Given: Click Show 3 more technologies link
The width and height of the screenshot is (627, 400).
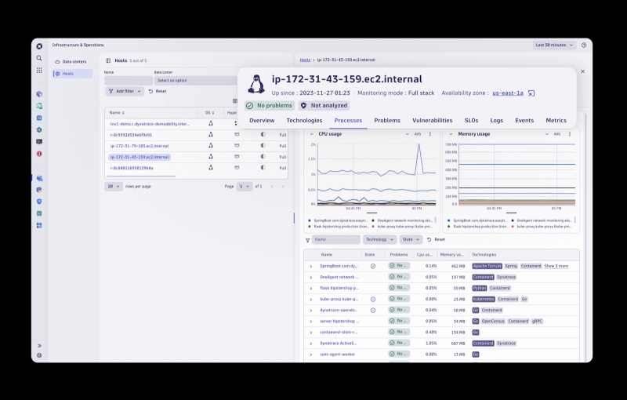Looking at the screenshot, I should click(556, 266).
